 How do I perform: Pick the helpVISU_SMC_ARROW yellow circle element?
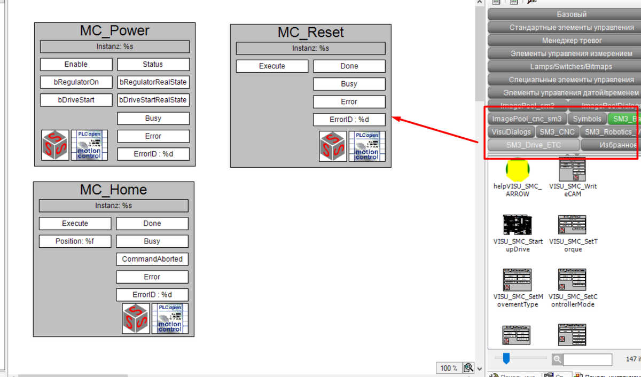coord(517,169)
